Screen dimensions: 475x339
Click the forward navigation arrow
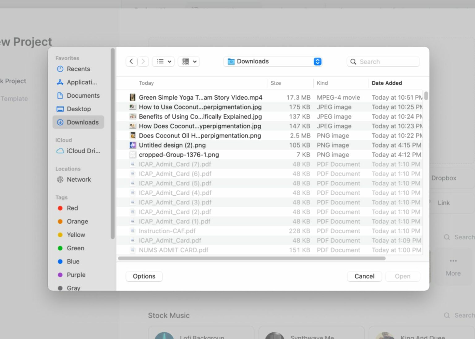[143, 61]
